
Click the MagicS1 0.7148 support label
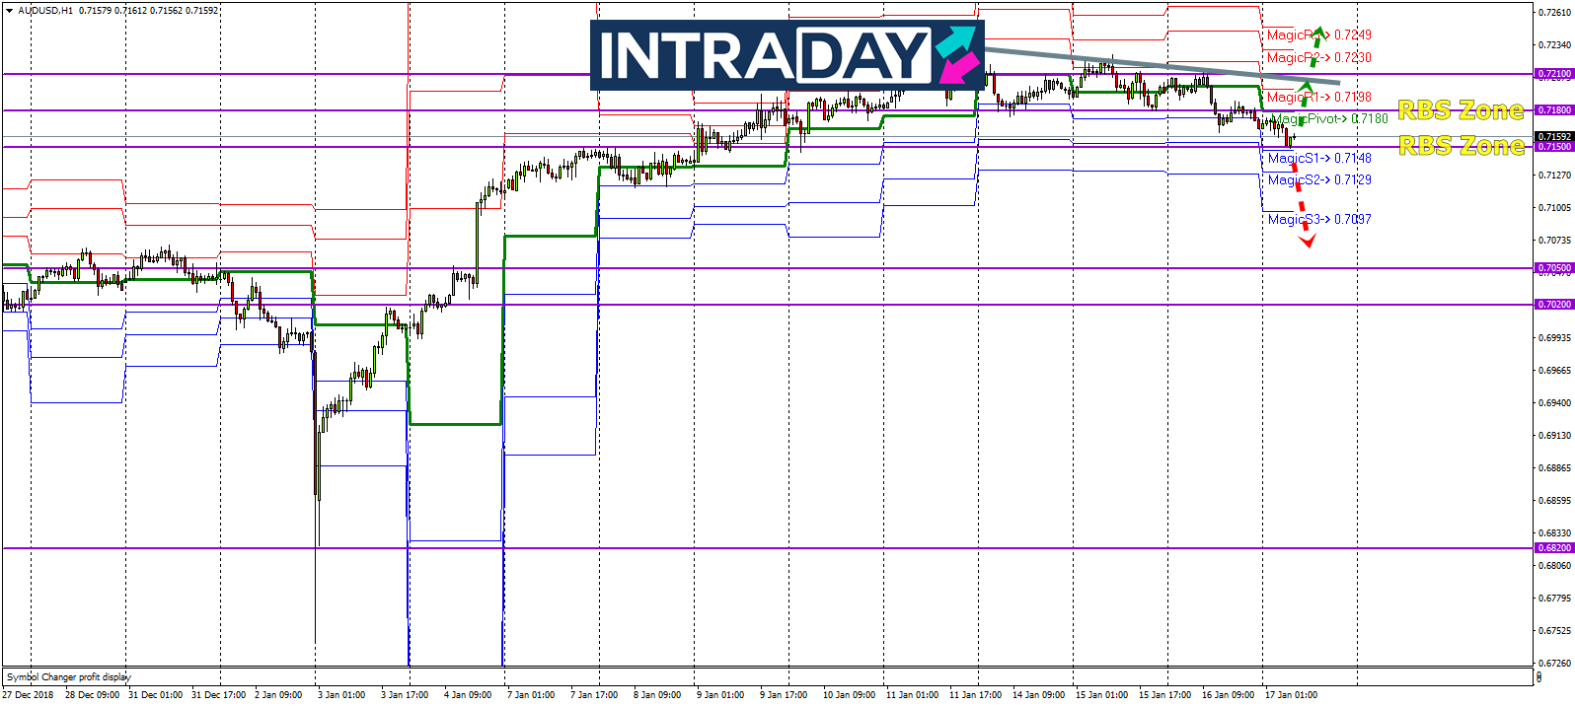(1319, 159)
